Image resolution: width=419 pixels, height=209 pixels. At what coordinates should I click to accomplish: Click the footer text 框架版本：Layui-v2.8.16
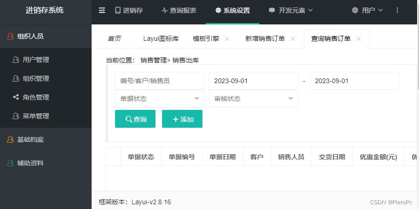[135, 202]
